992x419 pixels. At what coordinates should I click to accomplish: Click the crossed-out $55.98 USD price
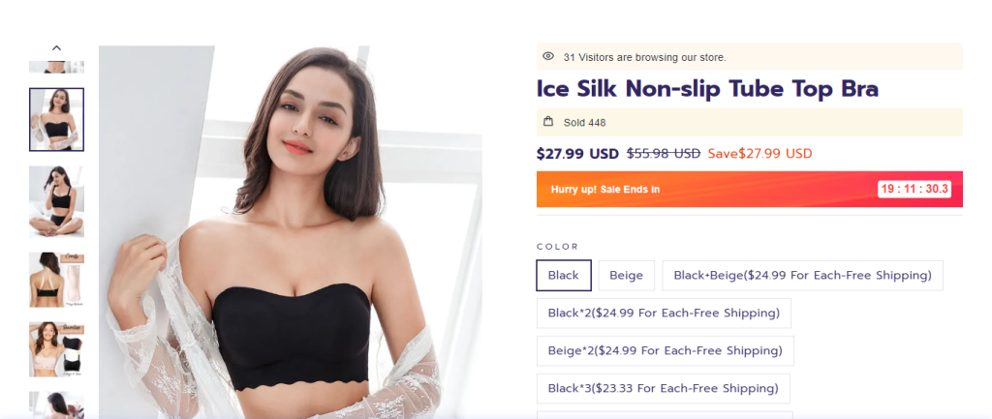click(664, 153)
